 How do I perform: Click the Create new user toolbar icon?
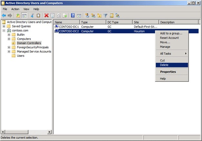tap(87, 15)
